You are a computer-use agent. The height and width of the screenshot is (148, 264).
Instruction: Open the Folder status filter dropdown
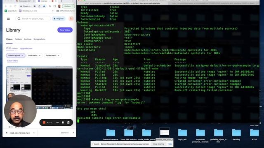click(x=52, y=55)
